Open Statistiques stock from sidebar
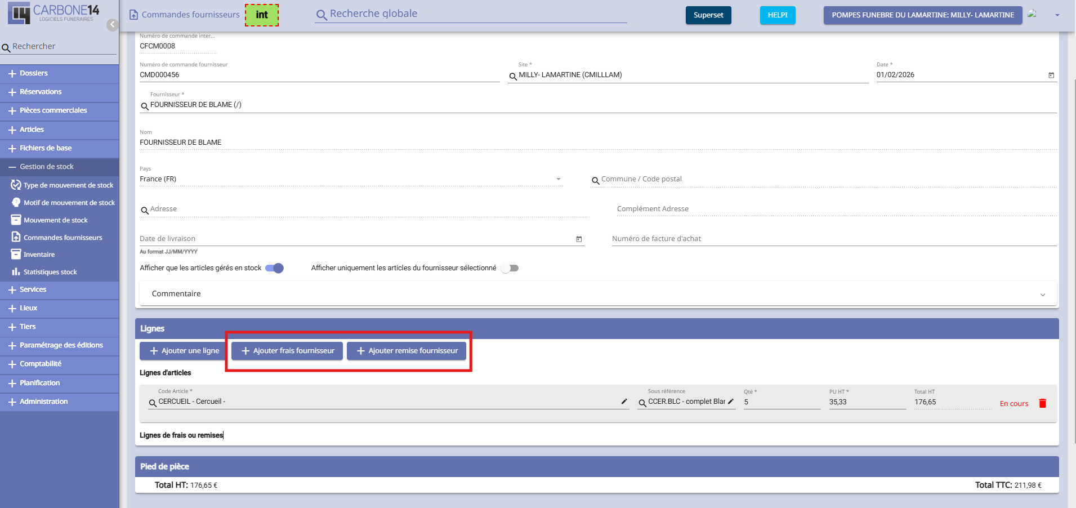This screenshot has width=1076, height=508. click(x=50, y=272)
